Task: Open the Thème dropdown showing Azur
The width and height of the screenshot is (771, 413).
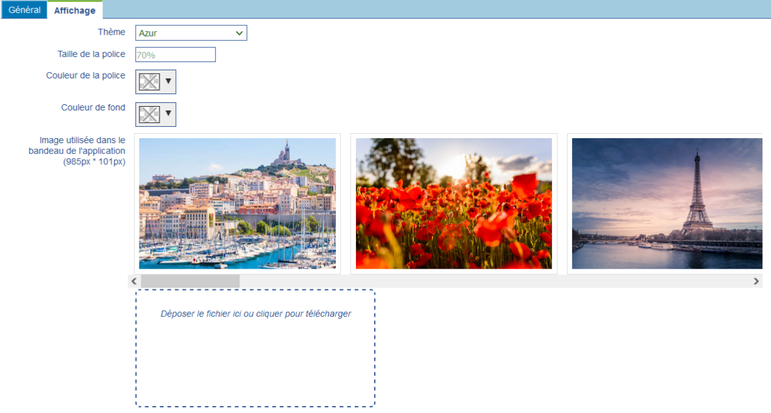Action: coord(186,33)
